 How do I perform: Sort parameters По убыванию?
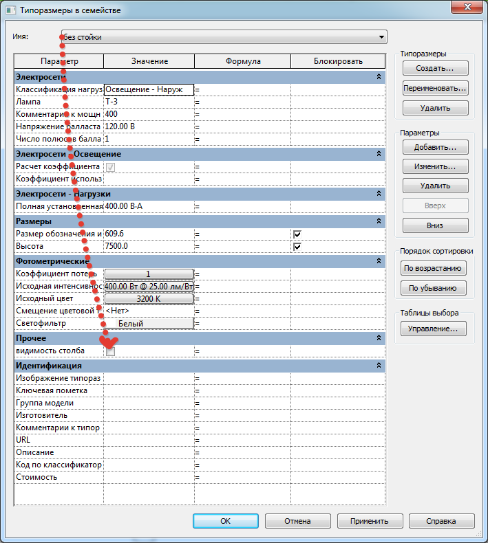[x=433, y=288]
